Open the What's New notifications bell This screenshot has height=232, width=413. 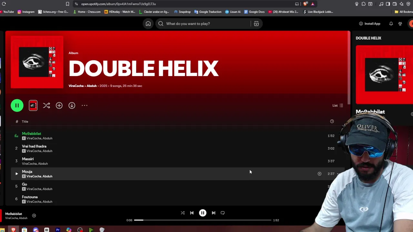point(391,24)
